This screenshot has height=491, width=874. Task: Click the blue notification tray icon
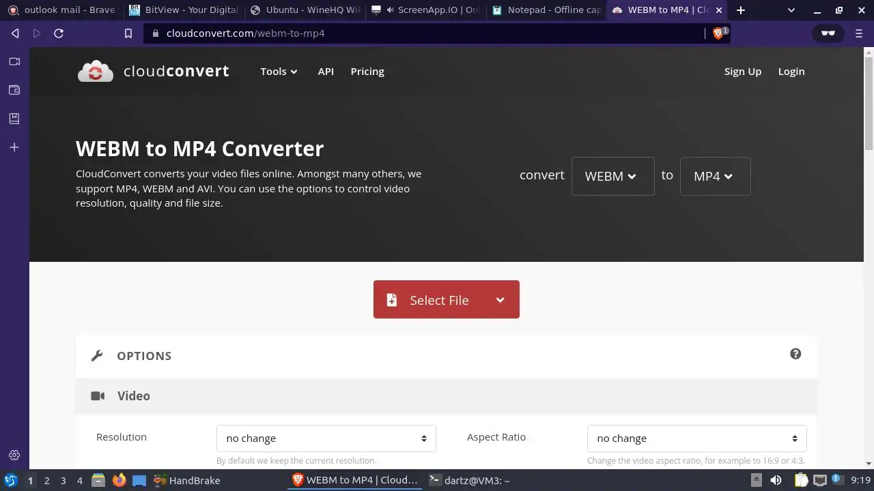point(838,480)
